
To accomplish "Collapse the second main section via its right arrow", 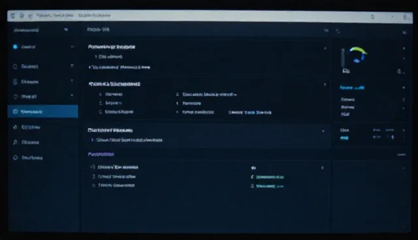I will coord(325,84).
